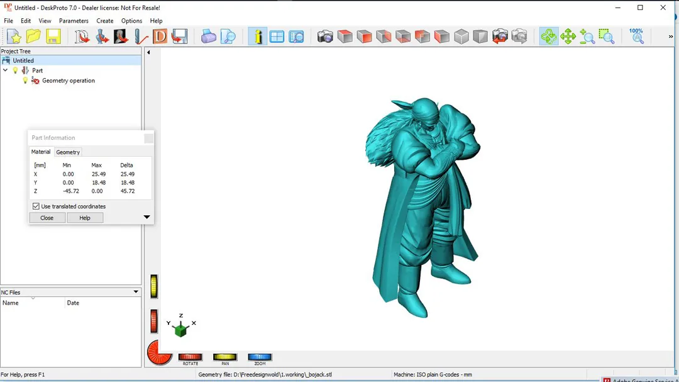Switch to the Geometry tab
Screen dimensions: 679x382
[68, 152]
